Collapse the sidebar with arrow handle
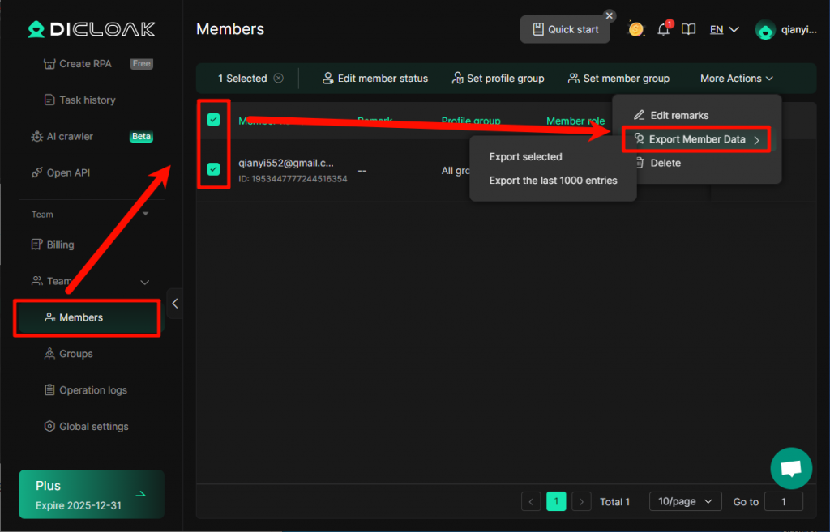Viewport: 830px width, 532px height. pos(174,304)
